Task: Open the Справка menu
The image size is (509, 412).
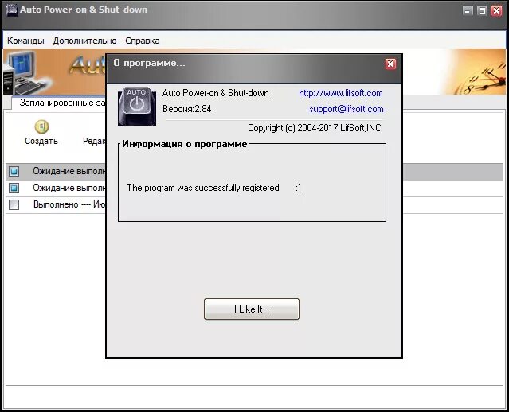Action: pyautogui.click(x=142, y=41)
